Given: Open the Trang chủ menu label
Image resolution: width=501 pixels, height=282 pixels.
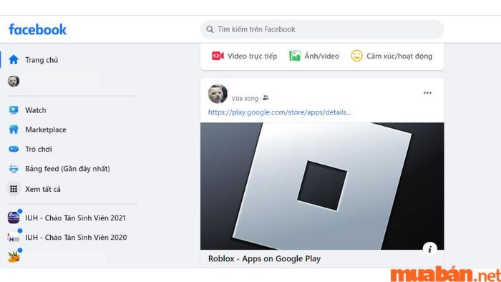Looking at the screenshot, I should 42,59.
